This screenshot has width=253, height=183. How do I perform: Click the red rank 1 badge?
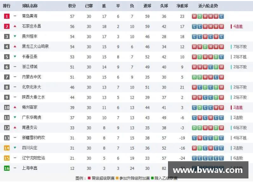coord(7,16)
